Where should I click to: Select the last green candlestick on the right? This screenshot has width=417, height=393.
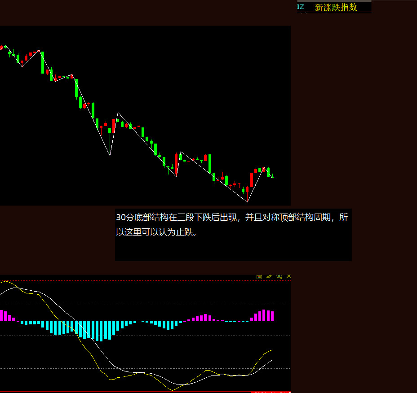[x=268, y=172]
